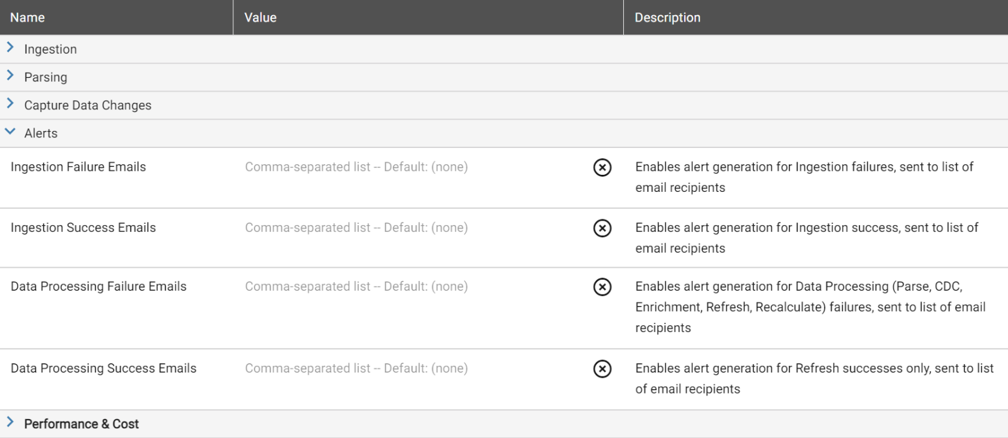This screenshot has height=438, width=1008.
Task: Click the Name column header
Action: coord(28,18)
